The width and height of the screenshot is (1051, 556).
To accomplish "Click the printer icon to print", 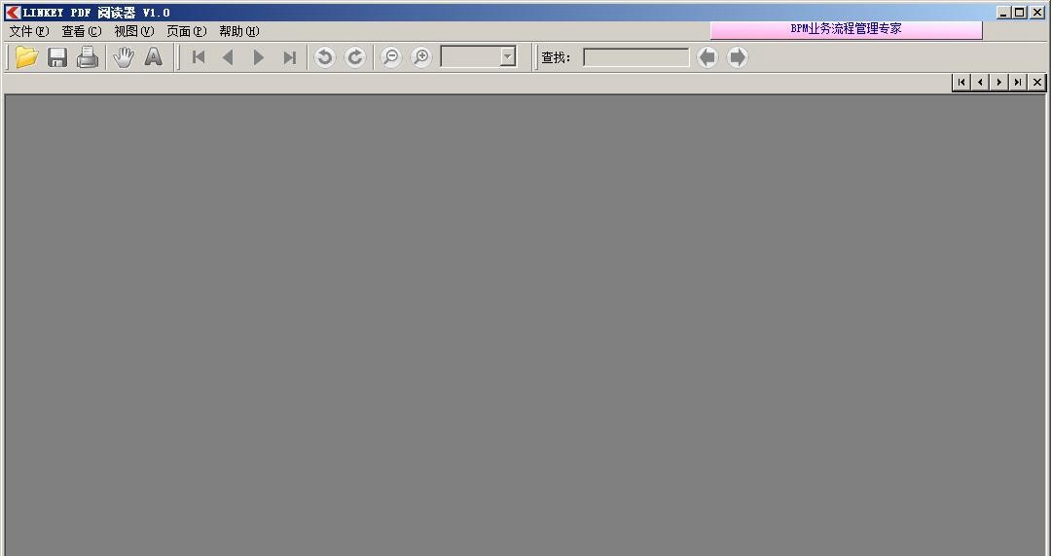I will (x=88, y=57).
